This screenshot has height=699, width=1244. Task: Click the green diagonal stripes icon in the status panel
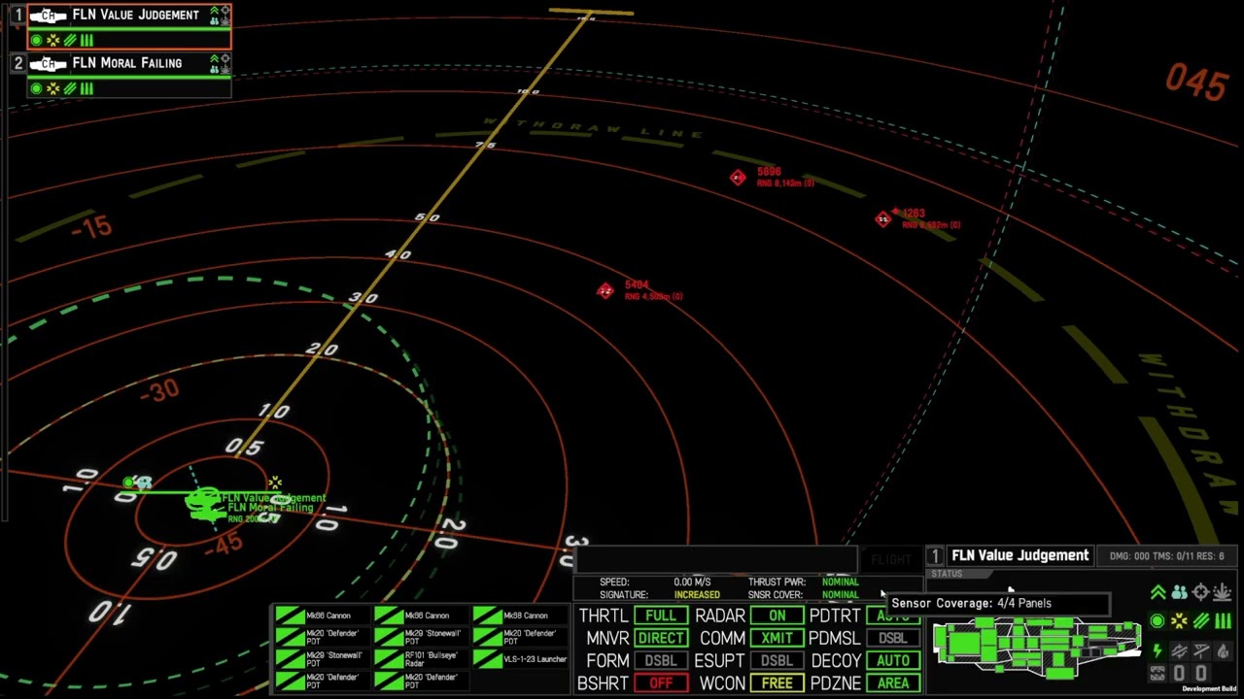tap(1201, 621)
